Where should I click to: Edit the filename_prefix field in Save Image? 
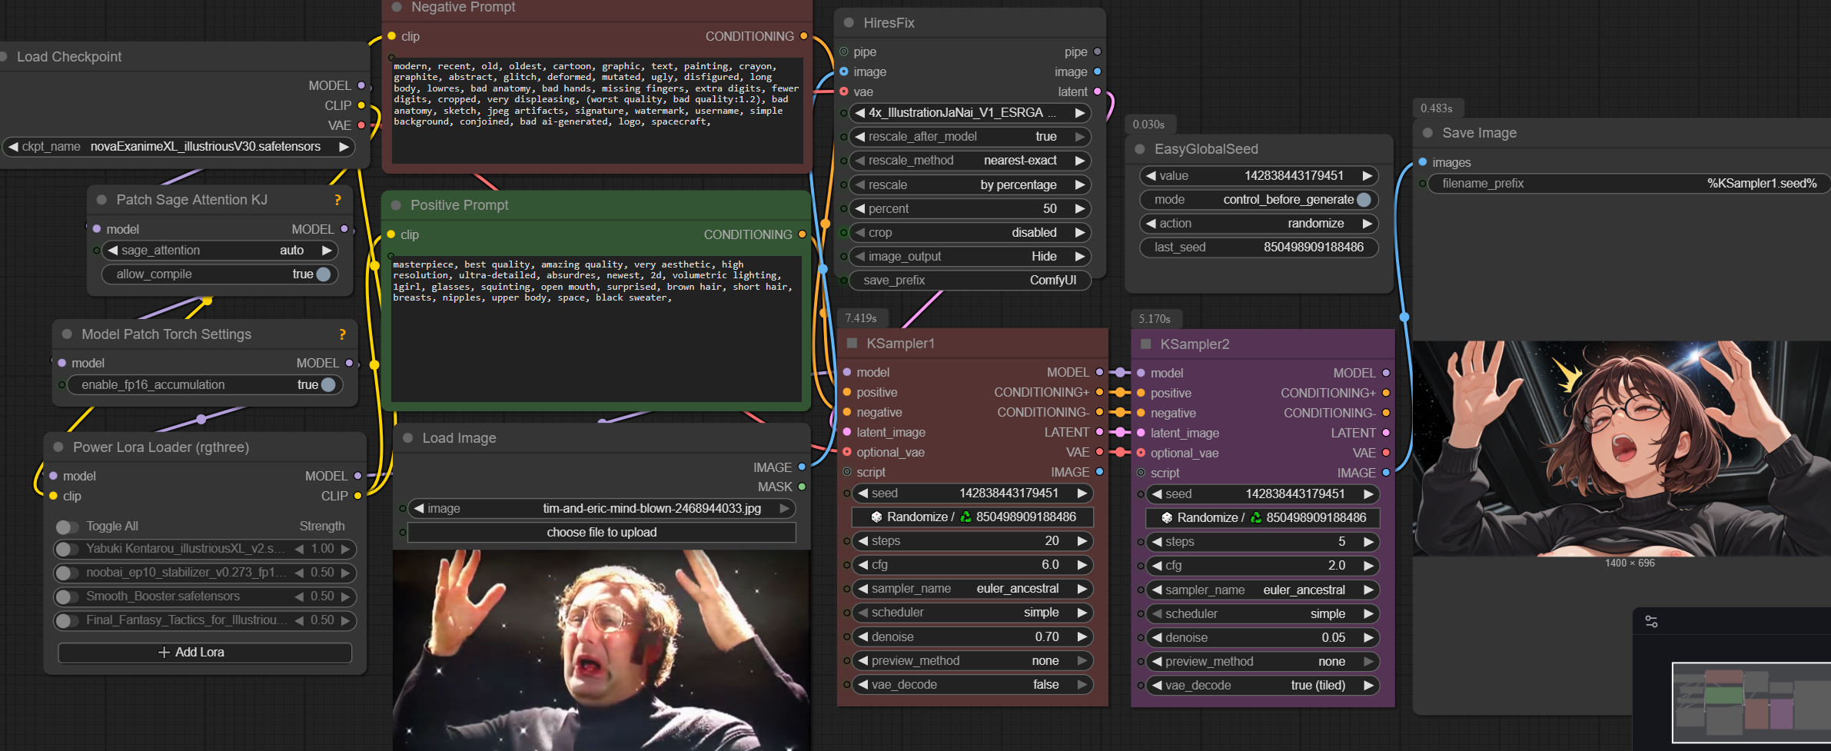click(1629, 184)
